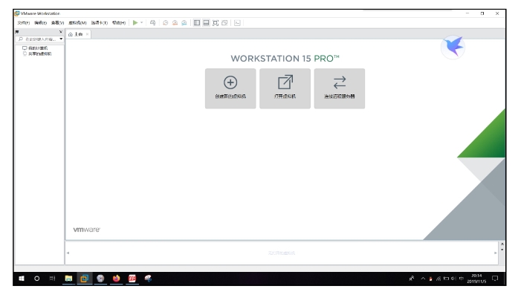521x289 pixels.
Task: Click the library search input field
Action: (x=38, y=39)
